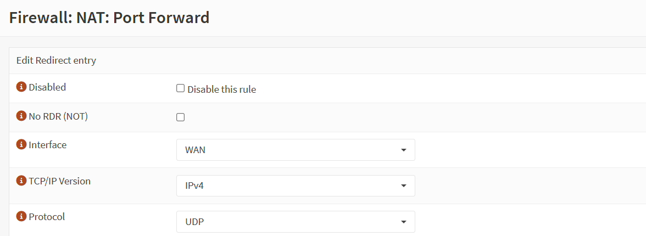Click the "Disable this rule" checkbox label
This screenshot has height=236, width=646.
click(221, 89)
